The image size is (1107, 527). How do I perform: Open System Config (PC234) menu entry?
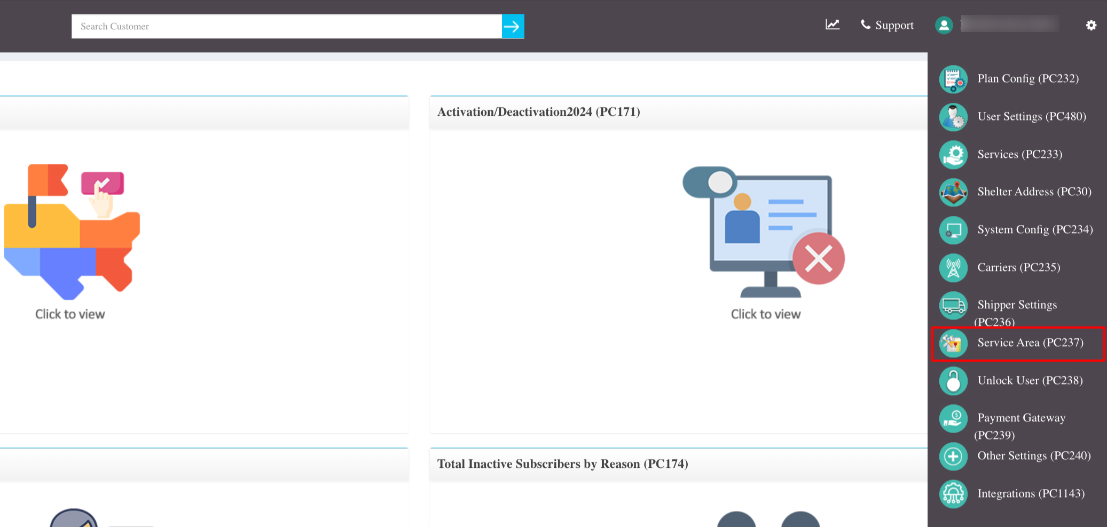1035,229
